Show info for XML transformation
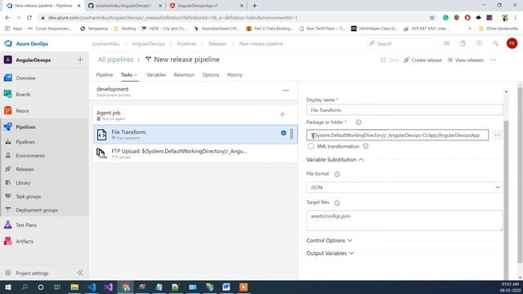The image size is (523, 294). 365,146
